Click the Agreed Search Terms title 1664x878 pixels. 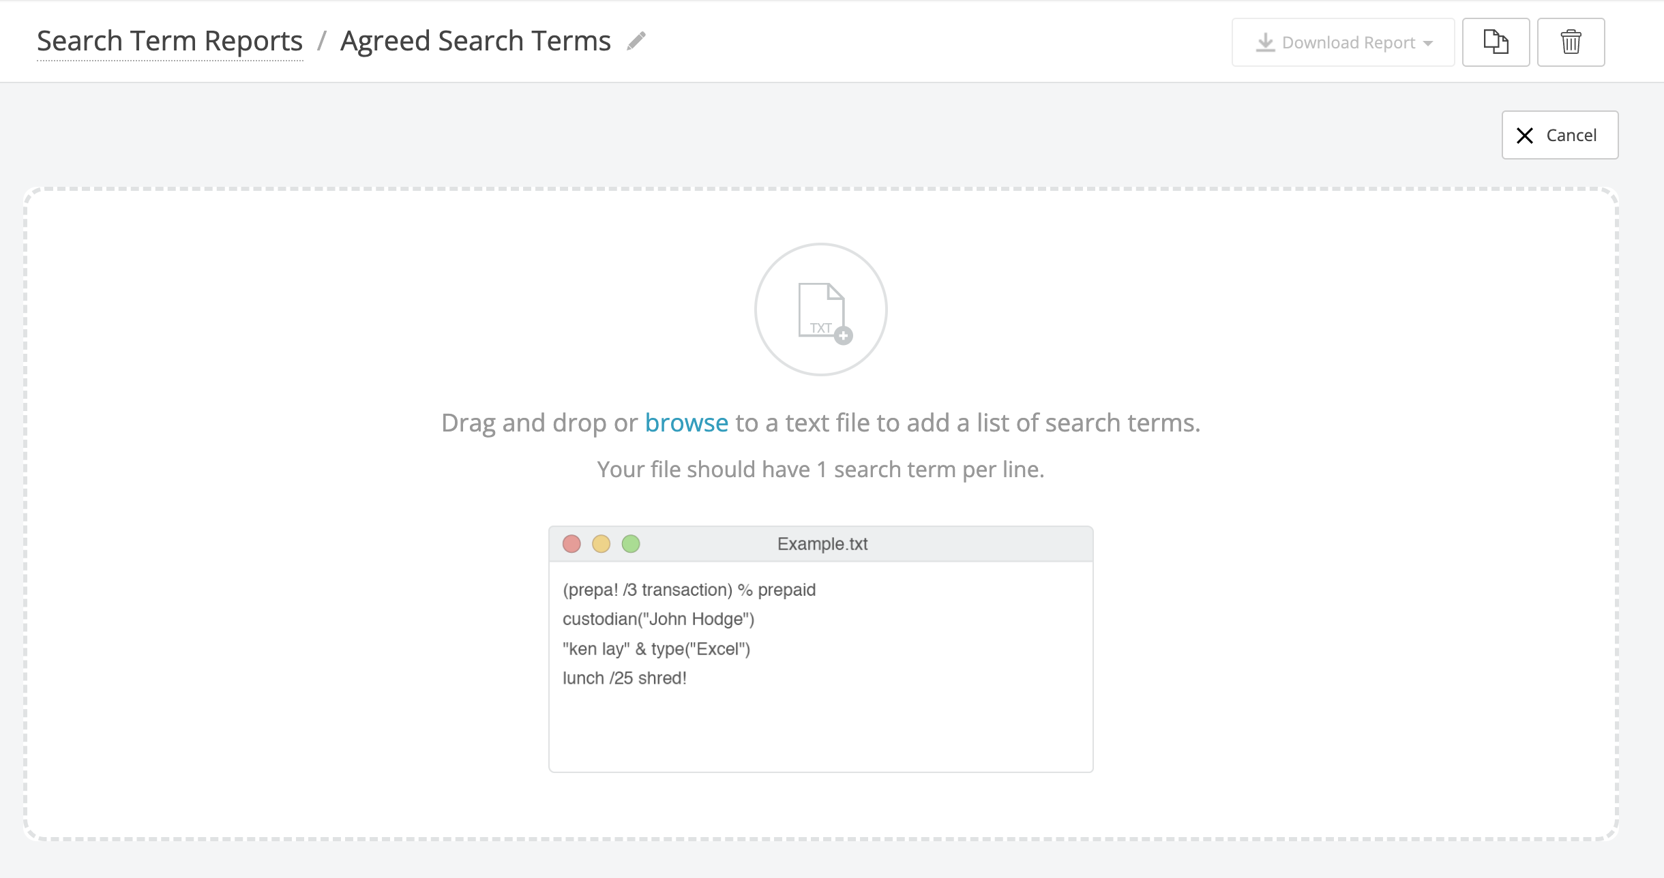475,41
